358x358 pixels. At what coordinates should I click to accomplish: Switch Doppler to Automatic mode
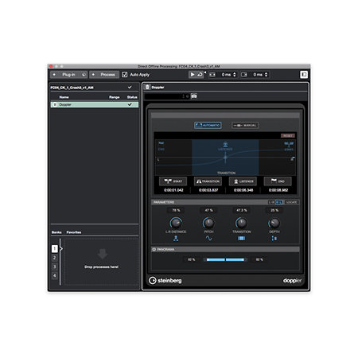(x=208, y=125)
